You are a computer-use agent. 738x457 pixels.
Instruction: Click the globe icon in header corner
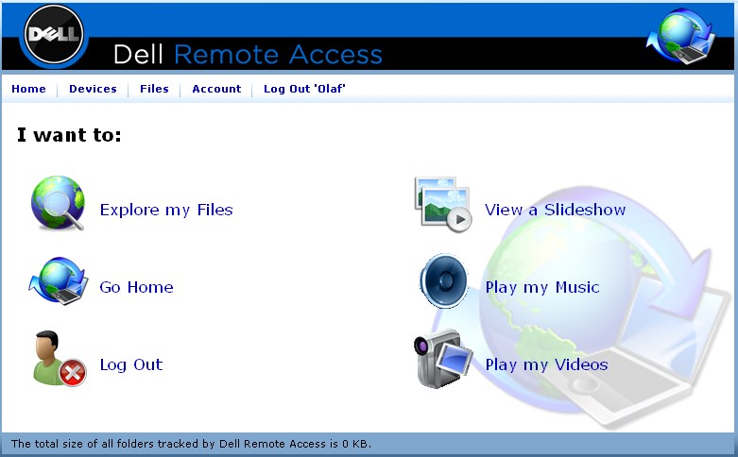point(681,37)
